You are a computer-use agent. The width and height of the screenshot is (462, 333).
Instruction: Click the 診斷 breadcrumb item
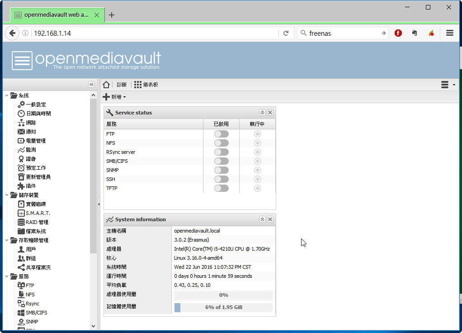click(122, 85)
